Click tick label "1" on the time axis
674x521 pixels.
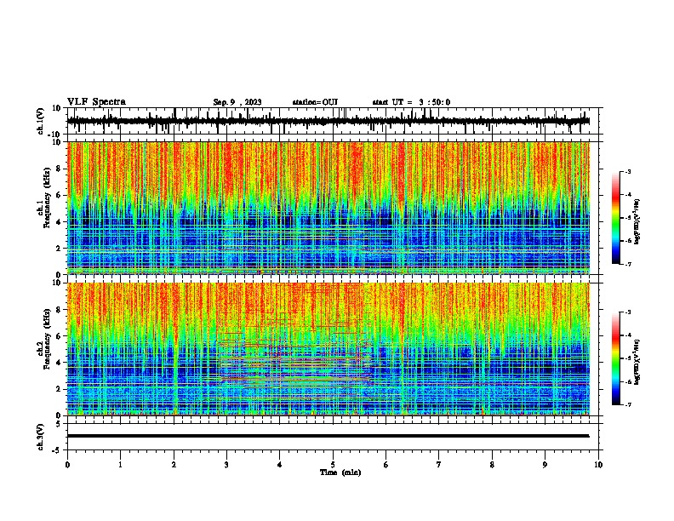point(120,465)
